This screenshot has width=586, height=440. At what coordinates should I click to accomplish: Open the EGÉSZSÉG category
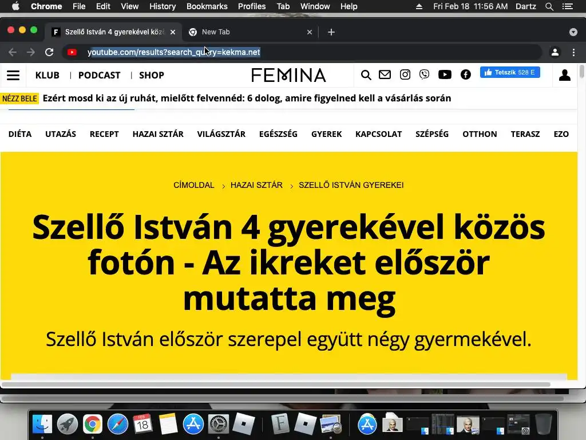(279, 134)
